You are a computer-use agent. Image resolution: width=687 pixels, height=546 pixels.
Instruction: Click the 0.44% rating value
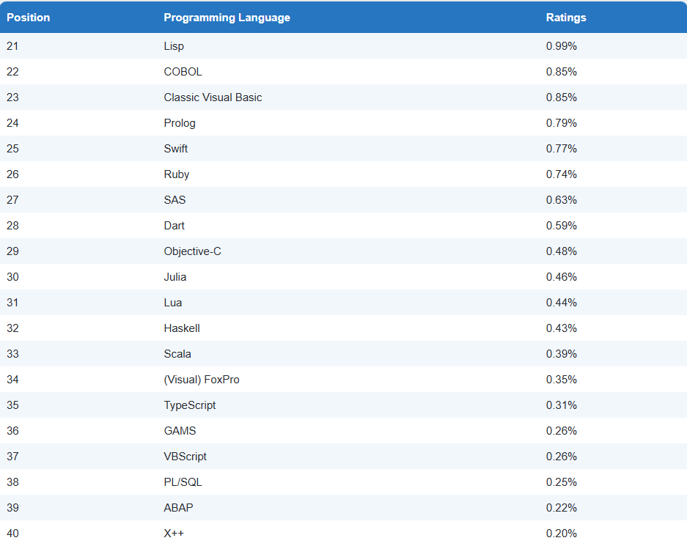click(x=561, y=303)
